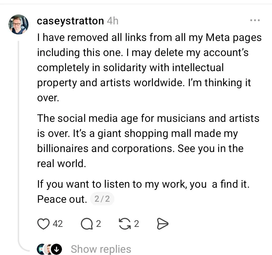This screenshot has height=255, width=272.
Task: Open the 4h timestamp link
Action: click(113, 21)
